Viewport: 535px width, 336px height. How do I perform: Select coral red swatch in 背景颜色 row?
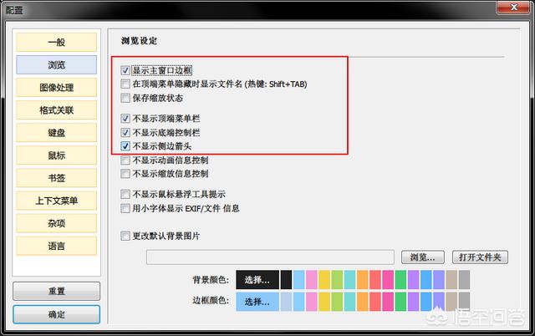375,280
